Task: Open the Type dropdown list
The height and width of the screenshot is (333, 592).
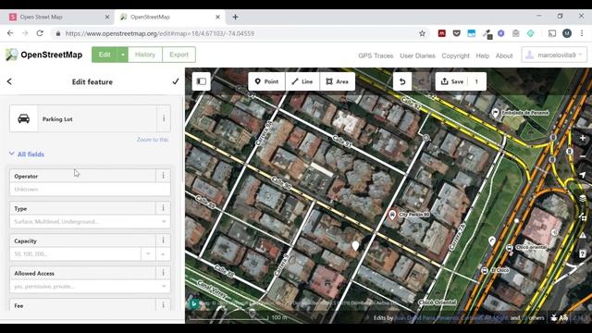Action: [164, 222]
